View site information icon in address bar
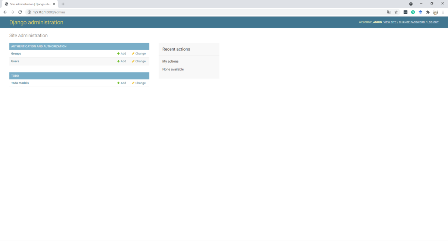This screenshot has width=448, height=241. pyautogui.click(x=29, y=12)
